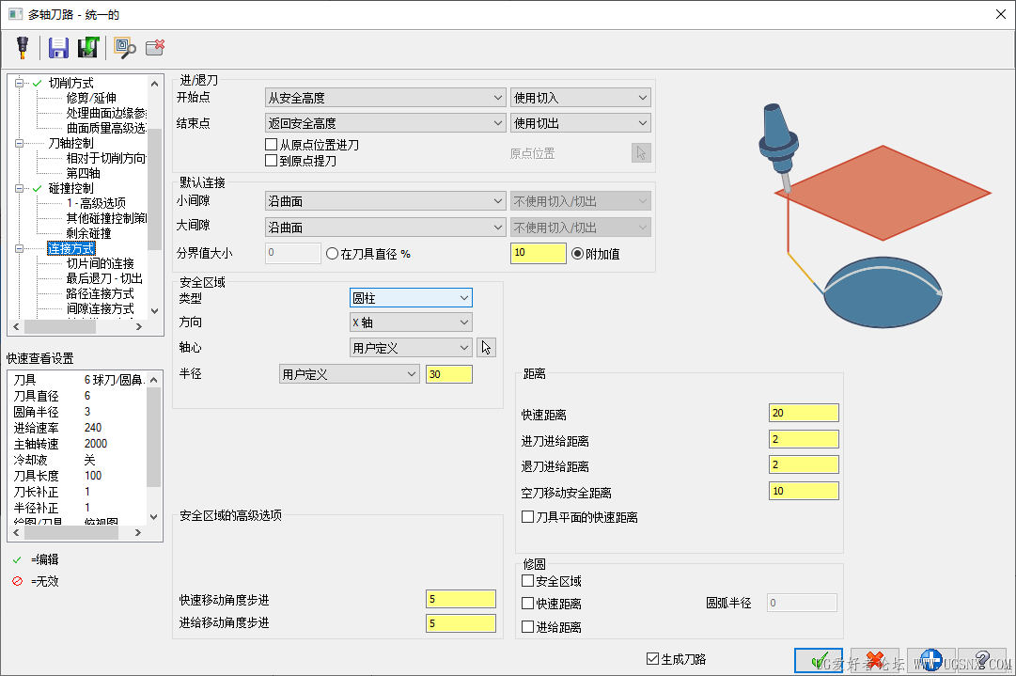Click the 退刀进给距离 value field
The width and height of the screenshot is (1016, 676).
(804, 464)
